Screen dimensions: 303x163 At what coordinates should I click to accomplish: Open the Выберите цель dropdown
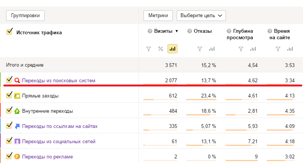201,16
